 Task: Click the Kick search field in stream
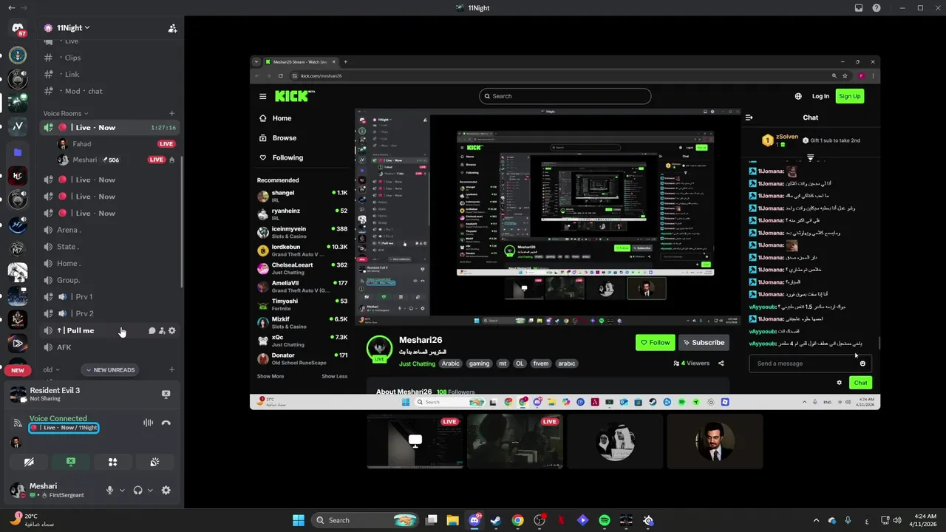tap(565, 96)
